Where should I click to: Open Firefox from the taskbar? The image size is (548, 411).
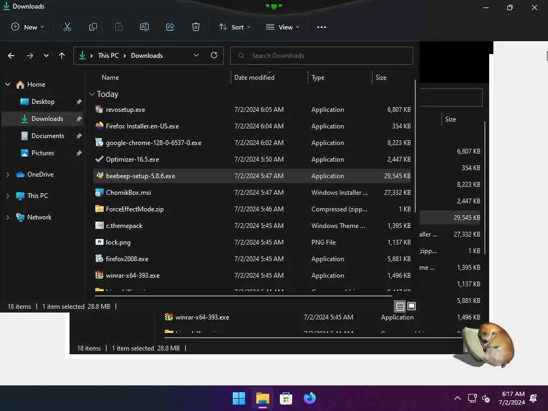tap(310, 398)
